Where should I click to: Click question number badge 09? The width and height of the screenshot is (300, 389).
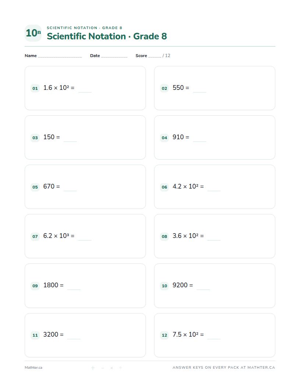pyautogui.click(x=35, y=286)
